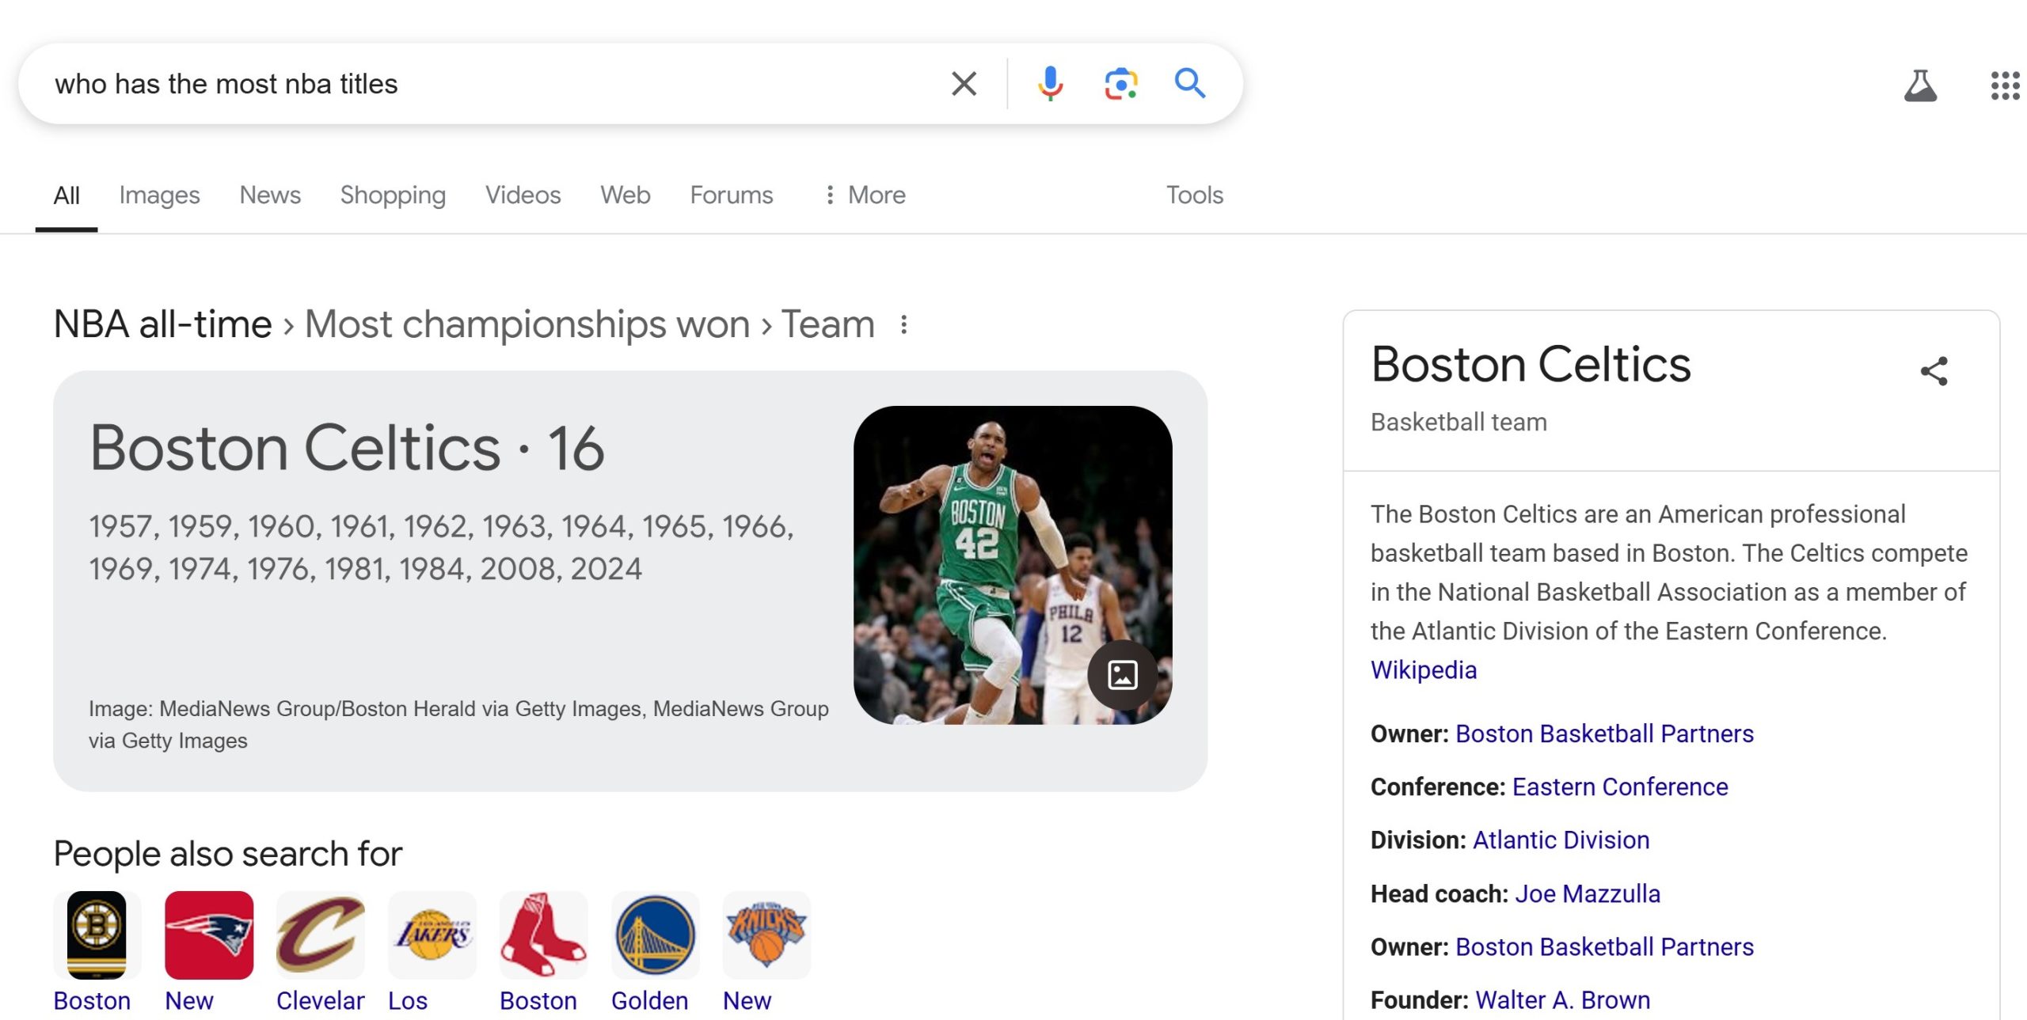Open the Golden State Warriors logo thumbnail
This screenshot has height=1020, width=2027.
click(655, 935)
